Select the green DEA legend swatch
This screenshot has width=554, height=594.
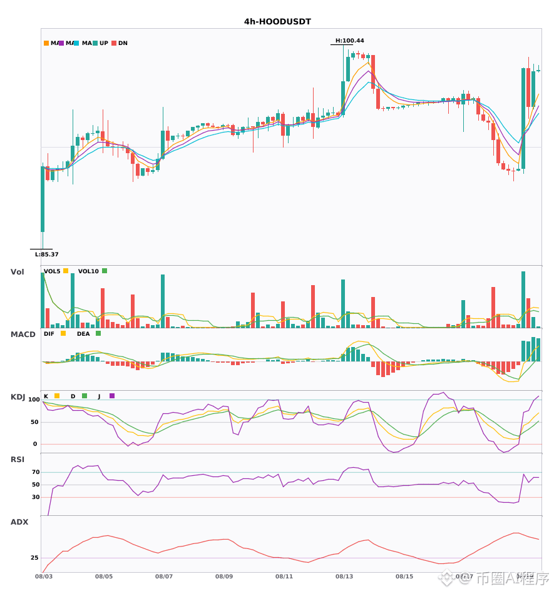[98, 333]
